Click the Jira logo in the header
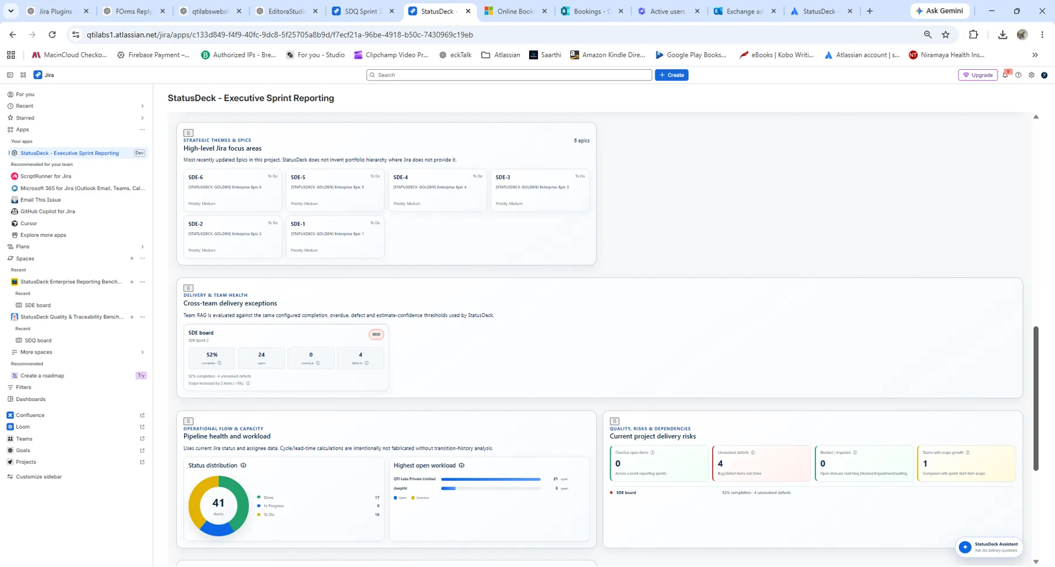Image resolution: width=1055 pixels, height=567 pixels. 44,75
